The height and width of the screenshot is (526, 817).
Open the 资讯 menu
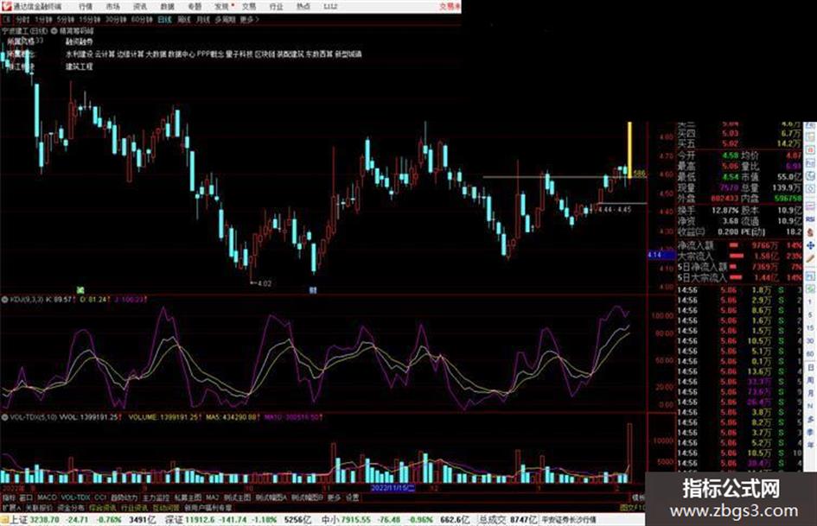[x=140, y=6]
